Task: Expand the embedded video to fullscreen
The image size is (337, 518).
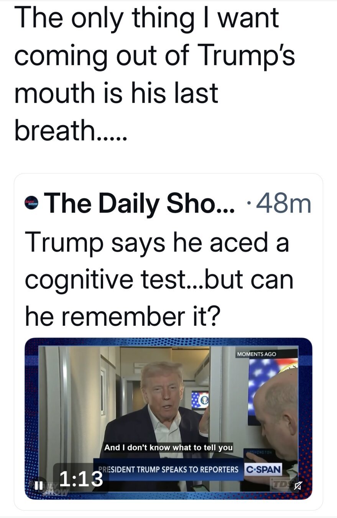Action: (x=169, y=418)
